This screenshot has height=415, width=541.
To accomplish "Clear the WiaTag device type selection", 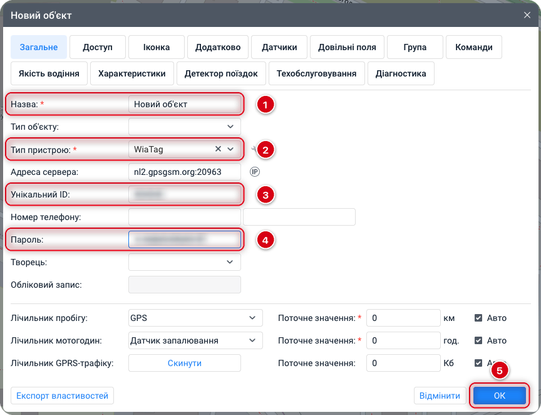I will click(x=218, y=149).
